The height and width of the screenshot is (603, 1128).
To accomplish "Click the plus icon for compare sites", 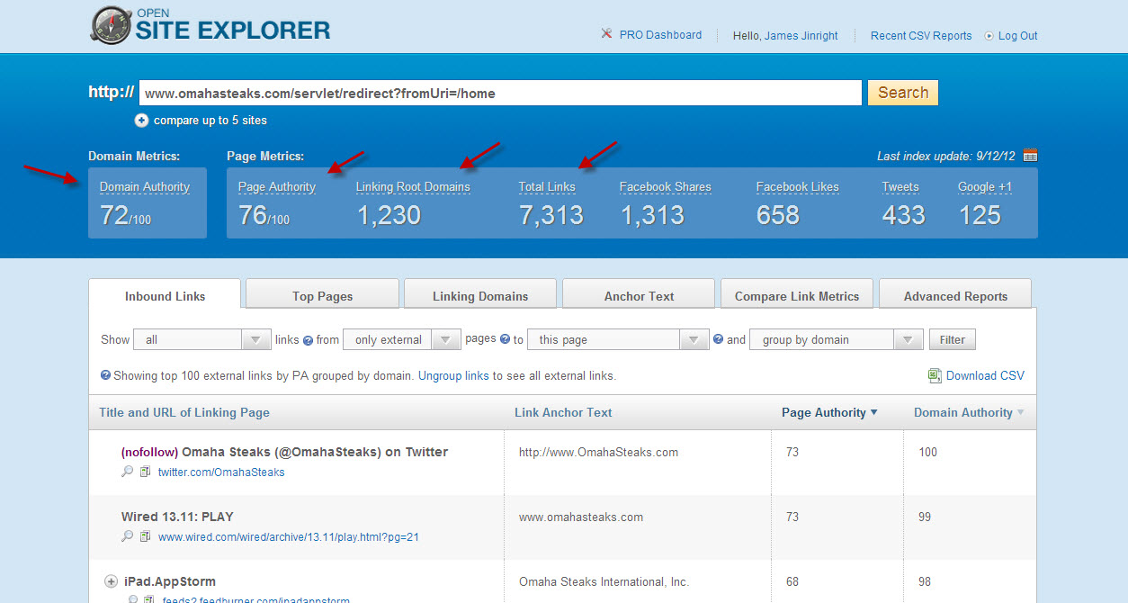I will (x=141, y=120).
